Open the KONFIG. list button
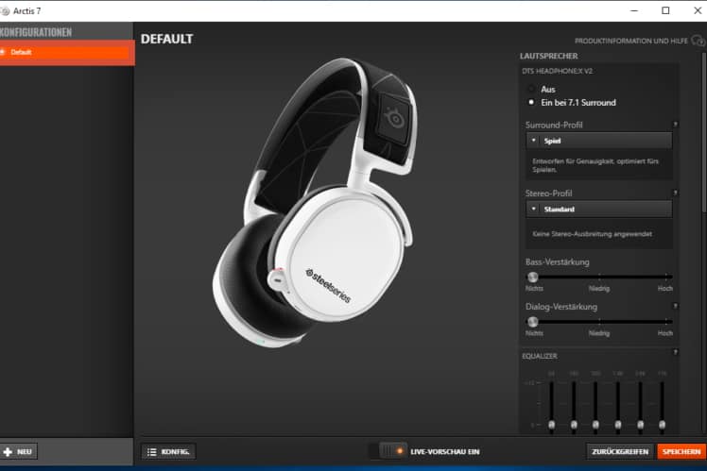The image size is (707, 471). 168,451
